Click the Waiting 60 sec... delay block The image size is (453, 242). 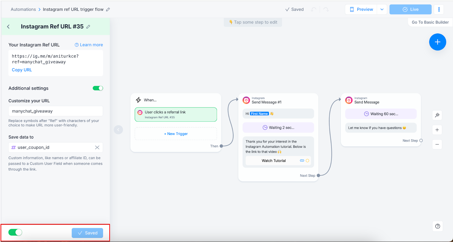(x=381, y=114)
